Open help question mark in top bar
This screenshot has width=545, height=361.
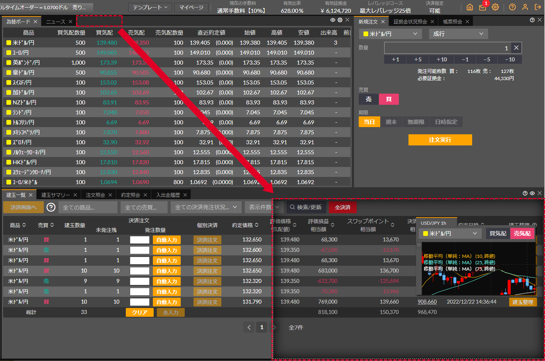pyautogui.click(x=512, y=7)
